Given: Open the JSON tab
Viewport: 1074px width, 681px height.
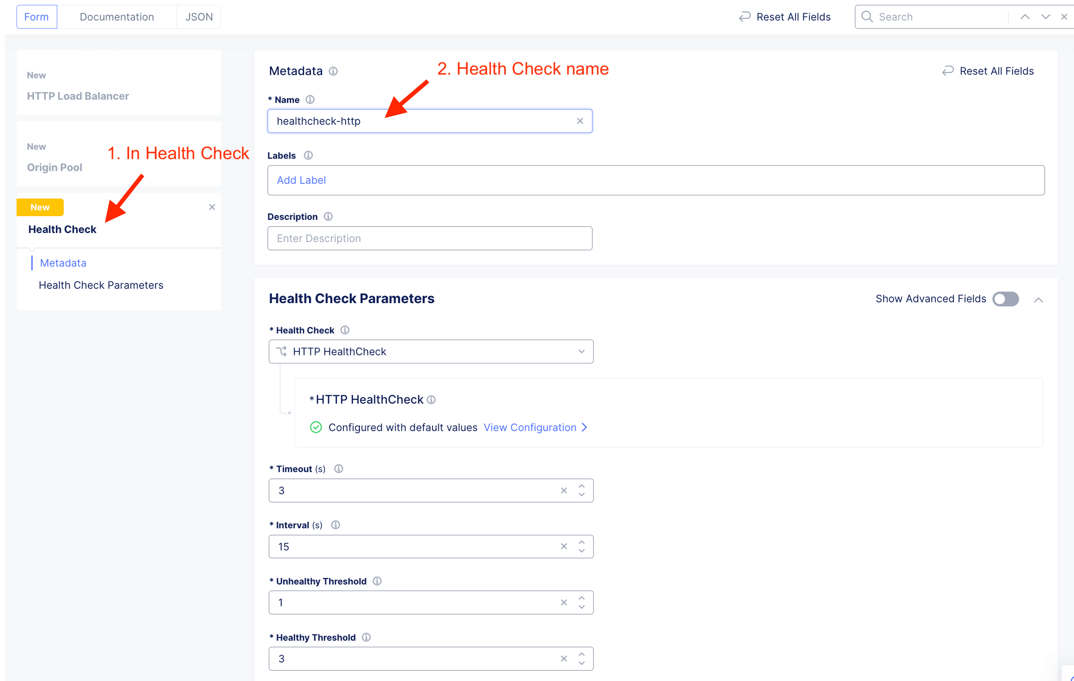Looking at the screenshot, I should click(x=199, y=17).
